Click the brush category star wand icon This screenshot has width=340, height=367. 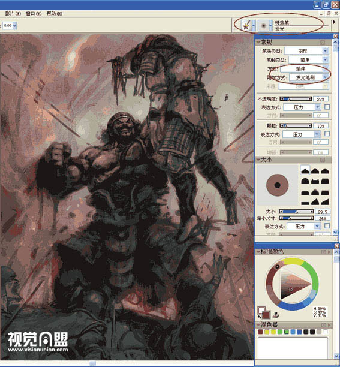pyautogui.click(x=246, y=25)
